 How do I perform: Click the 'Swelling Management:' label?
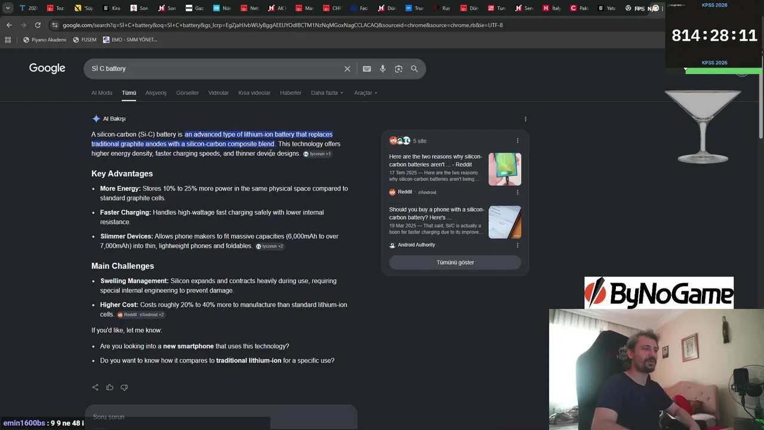coord(134,281)
